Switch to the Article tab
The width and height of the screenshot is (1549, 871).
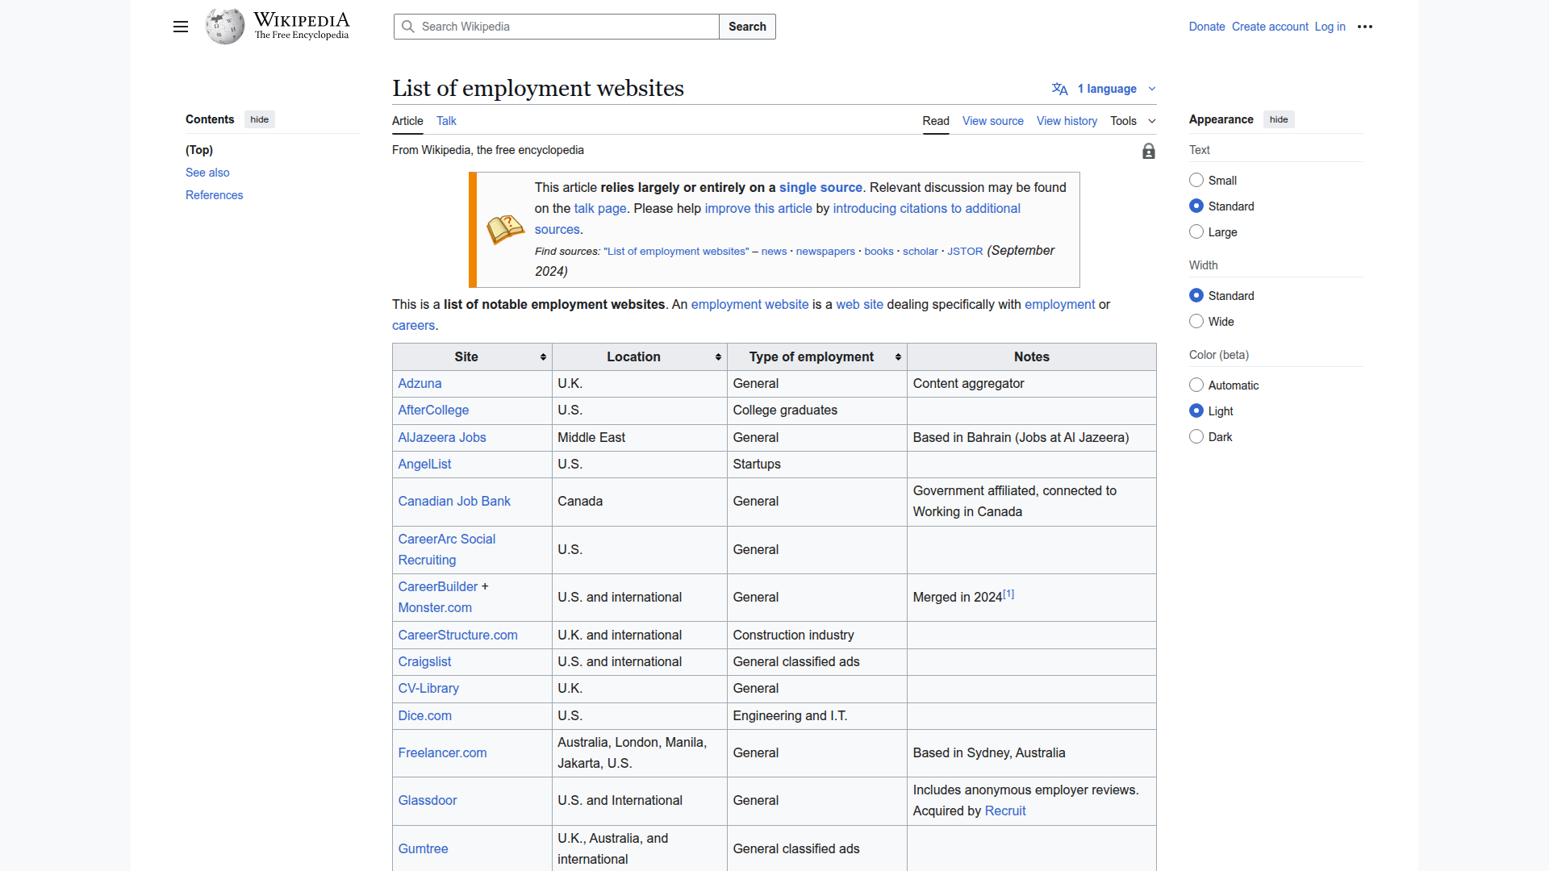(x=407, y=121)
